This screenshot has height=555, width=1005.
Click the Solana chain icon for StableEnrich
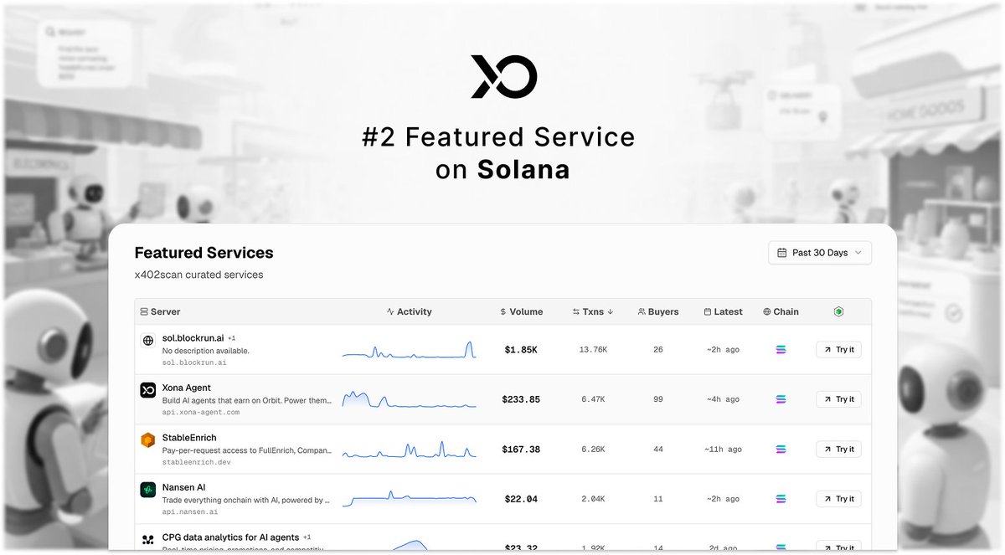coord(781,450)
